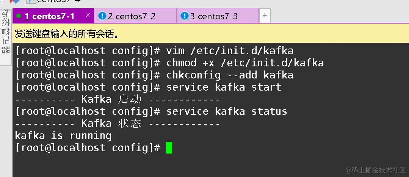The image size is (409, 177).
Task: Switch to the centos7-3 session tab
Action: click(218, 16)
